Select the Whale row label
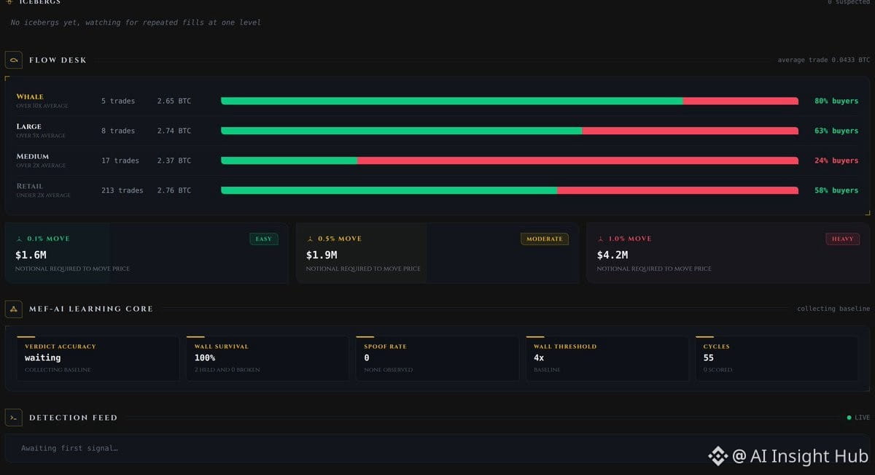 click(x=30, y=96)
